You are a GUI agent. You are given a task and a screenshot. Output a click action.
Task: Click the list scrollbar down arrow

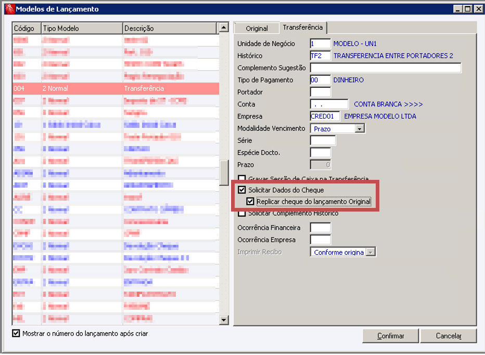coord(224,320)
